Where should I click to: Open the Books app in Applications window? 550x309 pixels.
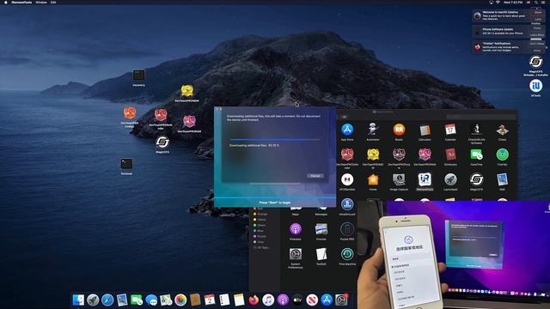(x=399, y=130)
